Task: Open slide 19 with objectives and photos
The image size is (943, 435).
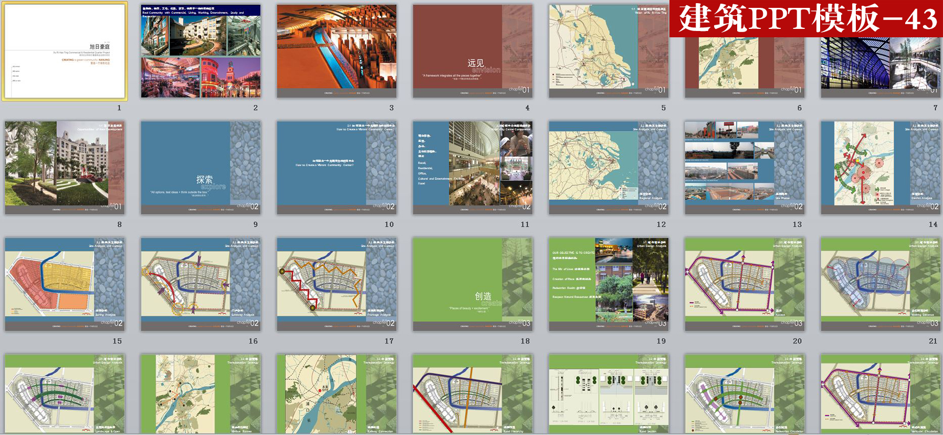Action: point(609,284)
